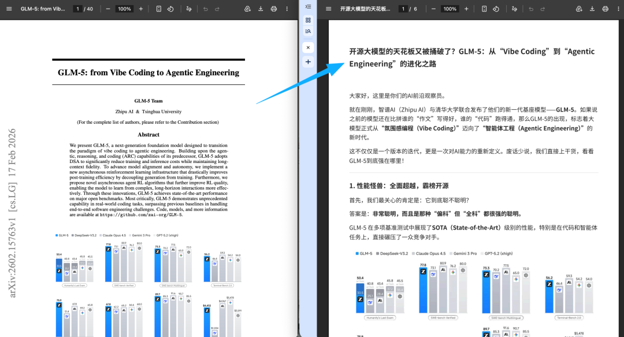
Task: Select the search icon on the floating panel
Action: [308, 31]
